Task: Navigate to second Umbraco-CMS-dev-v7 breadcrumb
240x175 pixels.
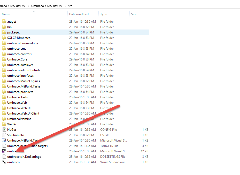Action: [x=47, y=6]
